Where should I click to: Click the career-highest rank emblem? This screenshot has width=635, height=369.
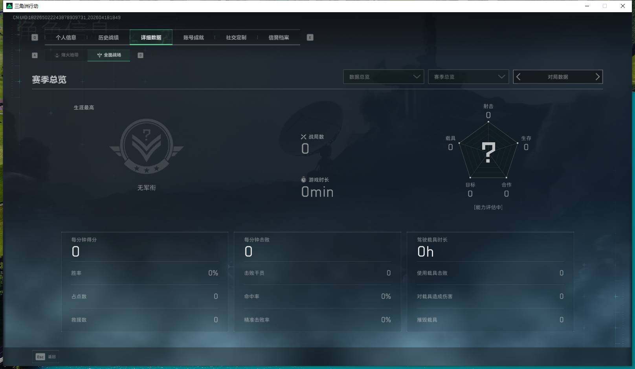point(147,146)
